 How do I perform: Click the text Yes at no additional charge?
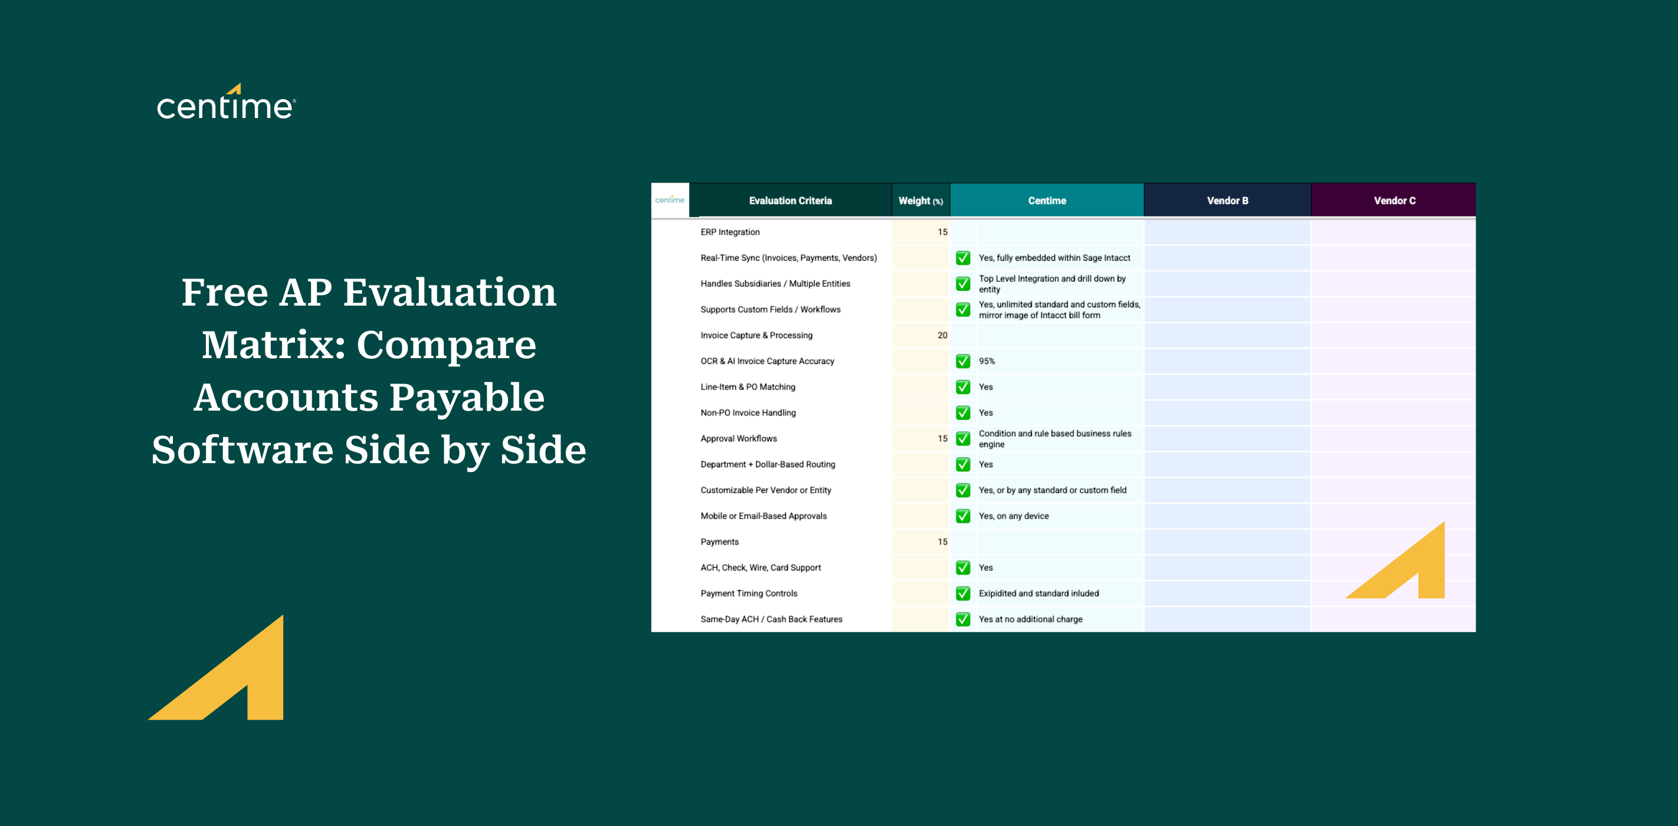[x=1031, y=619]
